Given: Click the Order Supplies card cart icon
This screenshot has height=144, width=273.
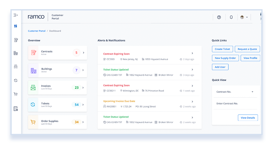Looking at the screenshot, I should click(x=33, y=122).
